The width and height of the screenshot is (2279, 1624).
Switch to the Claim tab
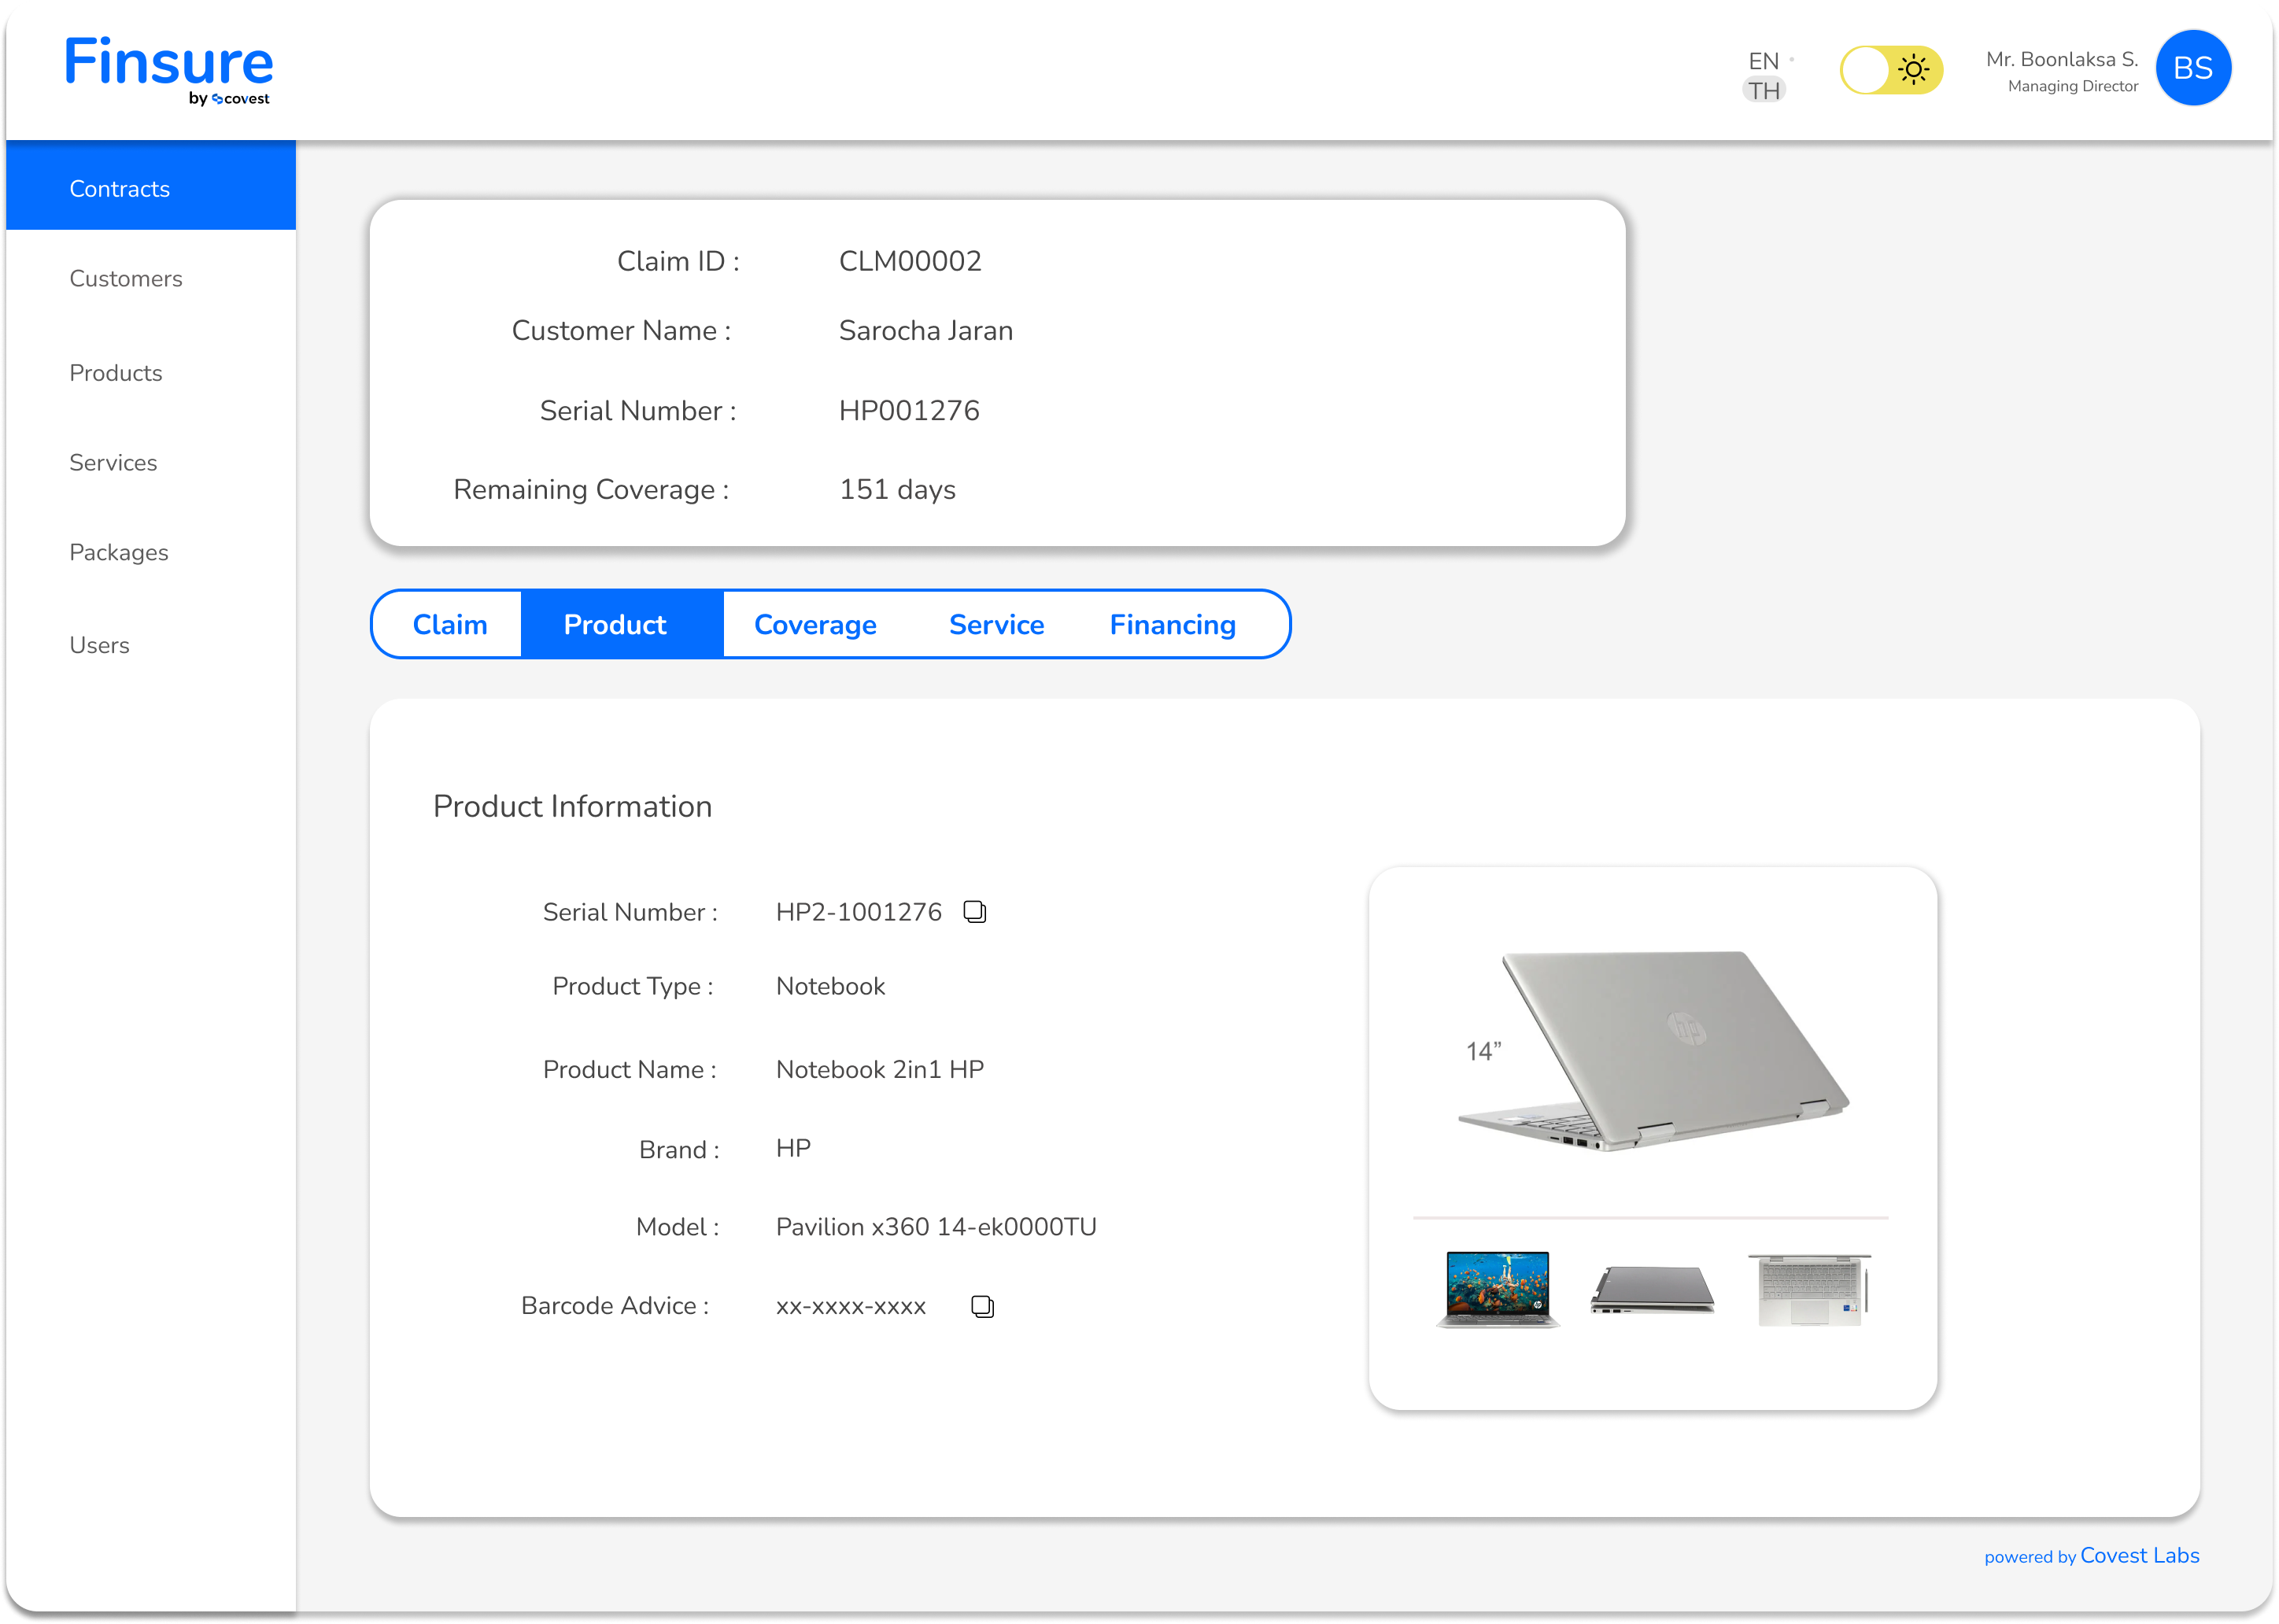[449, 624]
